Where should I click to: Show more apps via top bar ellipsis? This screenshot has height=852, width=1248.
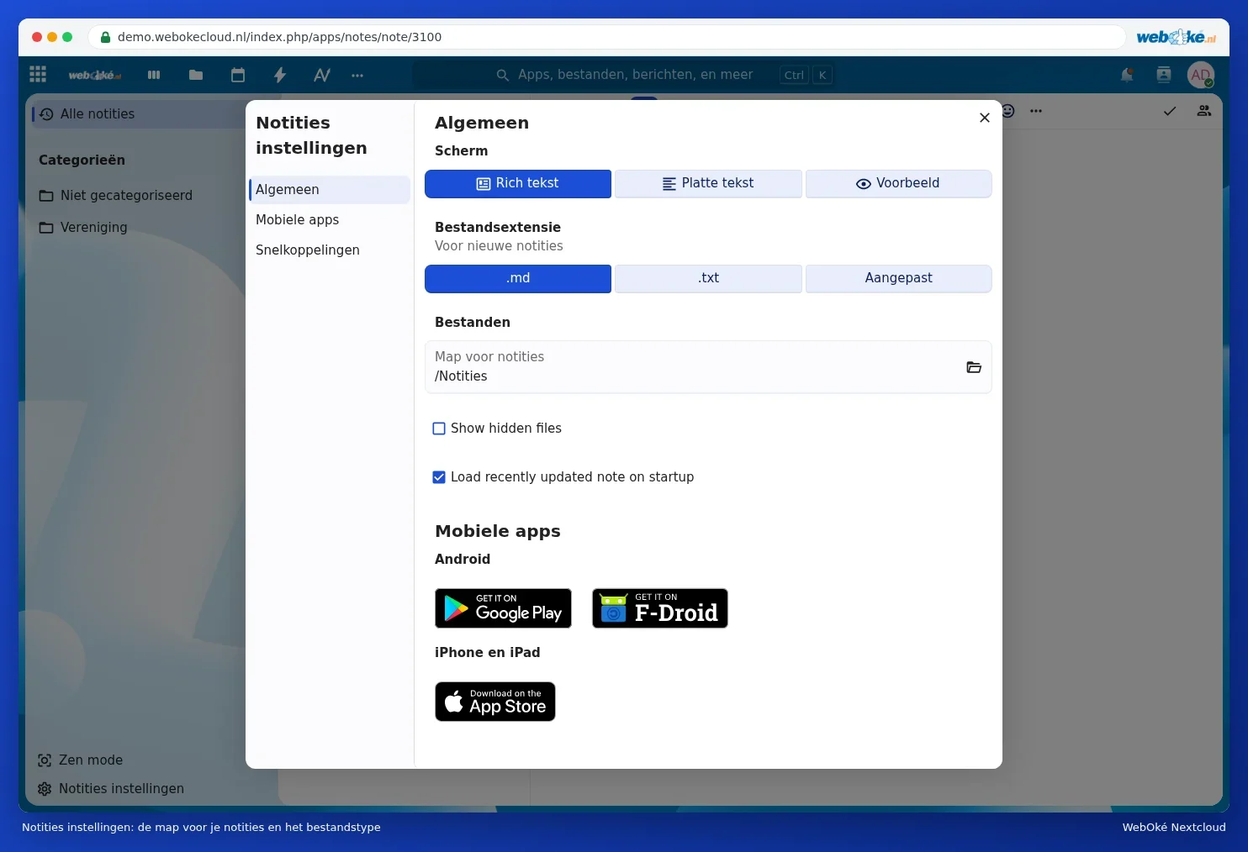coord(357,75)
